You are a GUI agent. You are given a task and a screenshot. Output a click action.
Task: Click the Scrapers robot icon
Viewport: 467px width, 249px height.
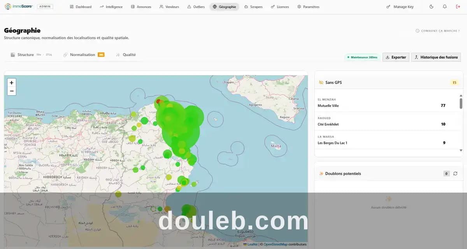tap(246, 7)
